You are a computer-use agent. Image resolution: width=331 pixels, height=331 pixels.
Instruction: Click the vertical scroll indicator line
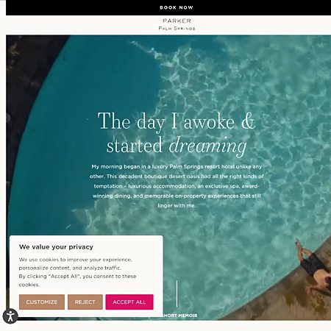177,293
